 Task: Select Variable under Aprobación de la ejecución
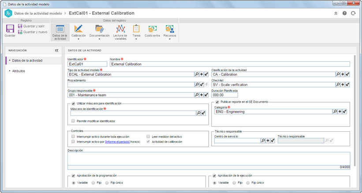pos(214,183)
